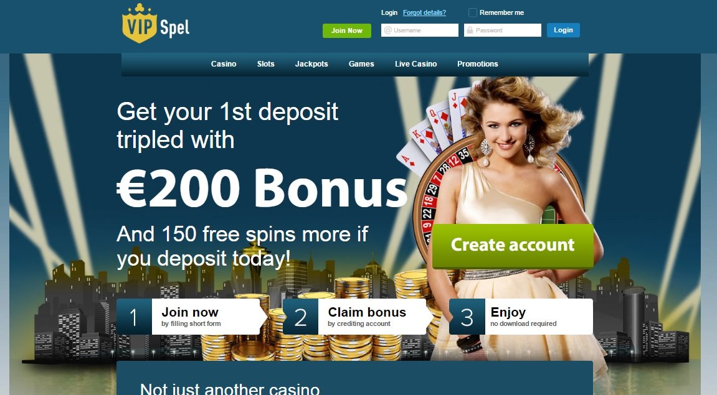View the Promotions page
Image resolution: width=717 pixels, height=395 pixels.
tap(477, 64)
